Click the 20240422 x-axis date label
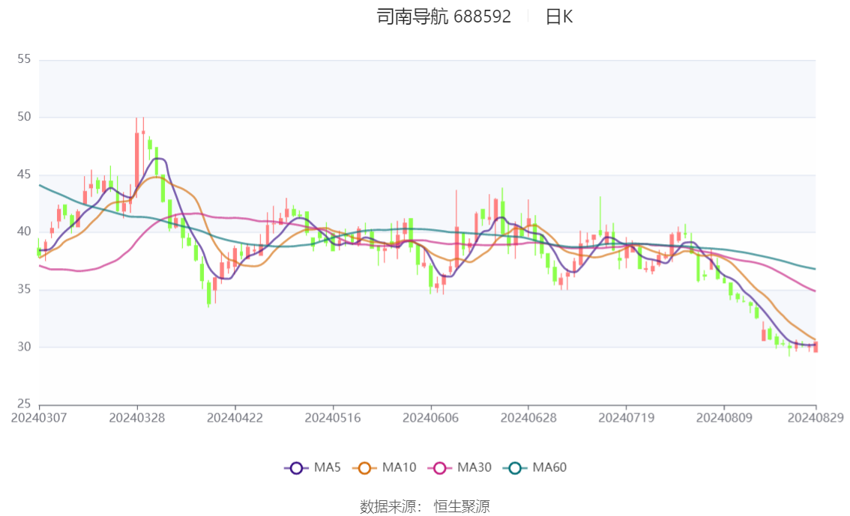This screenshot has height=516, width=850. point(235,418)
